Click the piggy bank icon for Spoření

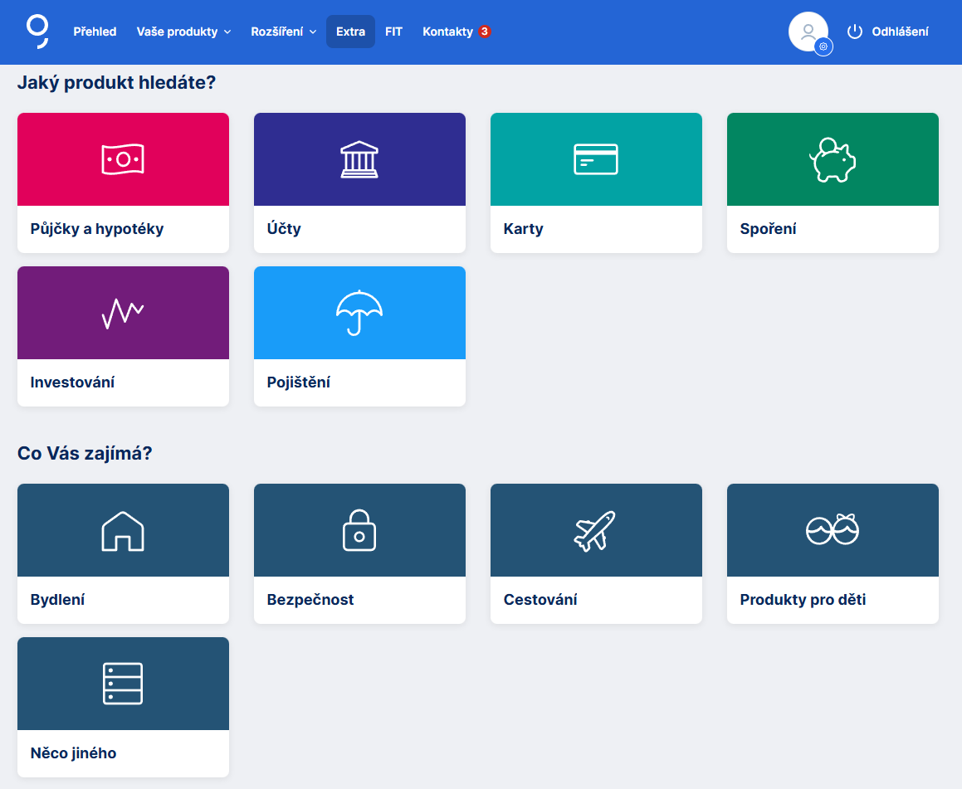(833, 158)
